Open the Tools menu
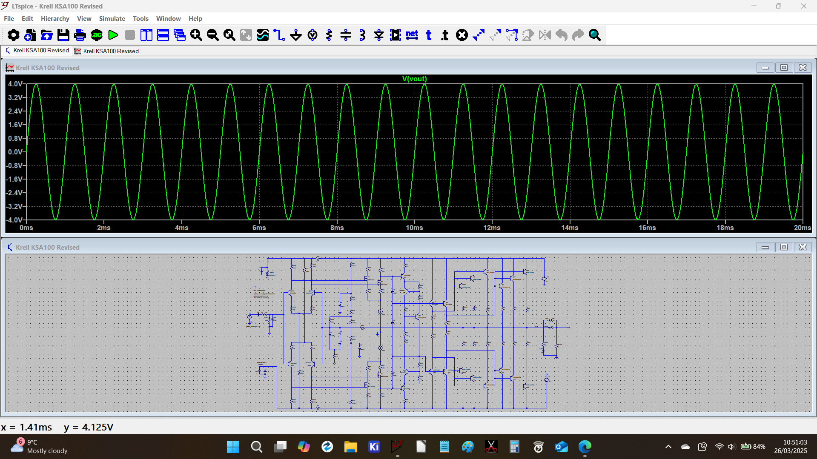 [140, 19]
